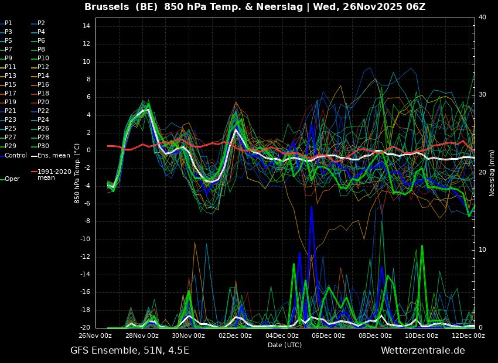Click the 10Dec 00z axis label
Screen dimensions: 498x363
pos(422,335)
